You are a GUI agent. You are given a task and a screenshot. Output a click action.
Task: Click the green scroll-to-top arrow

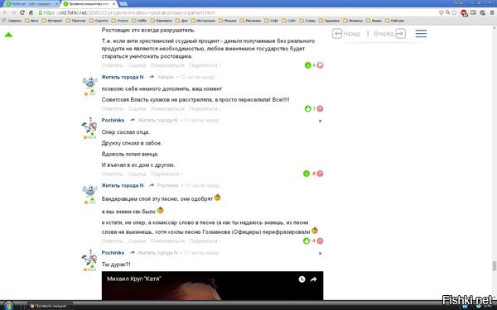(8, 35)
